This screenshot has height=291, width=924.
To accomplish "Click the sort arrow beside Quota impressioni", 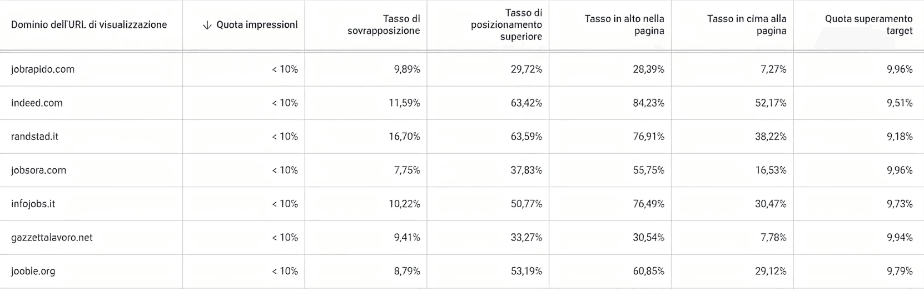I will coord(207,25).
